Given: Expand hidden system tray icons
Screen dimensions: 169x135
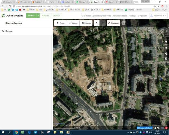Looking at the screenshot, I should point(128,132).
